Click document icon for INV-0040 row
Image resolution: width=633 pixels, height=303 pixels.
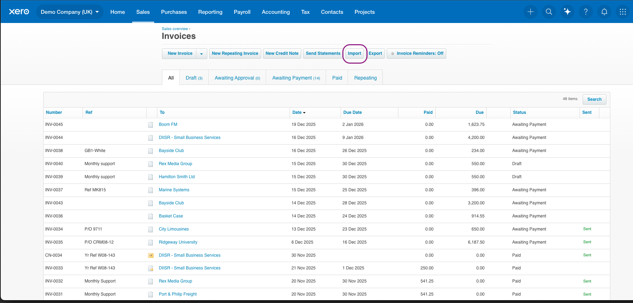pyautogui.click(x=151, y=164)
